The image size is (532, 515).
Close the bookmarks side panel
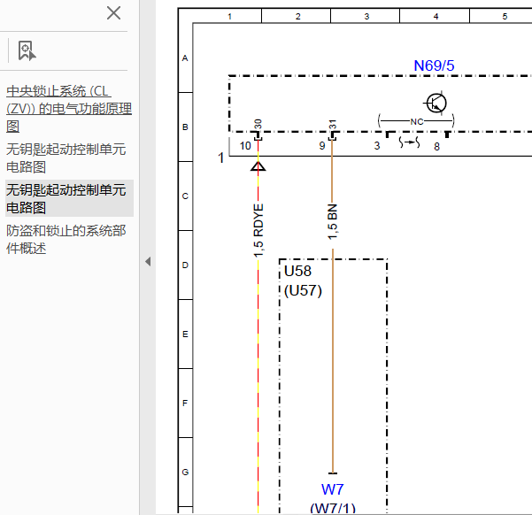113,13
